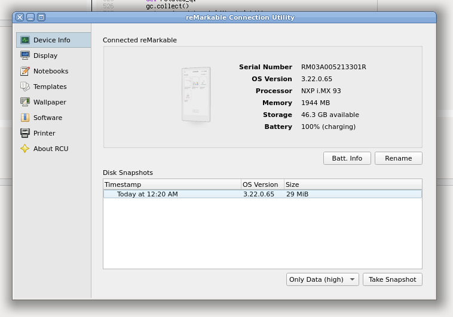Select the Today at 12:20 AM snapshot

pyautogui.click(x=262, y=194)
